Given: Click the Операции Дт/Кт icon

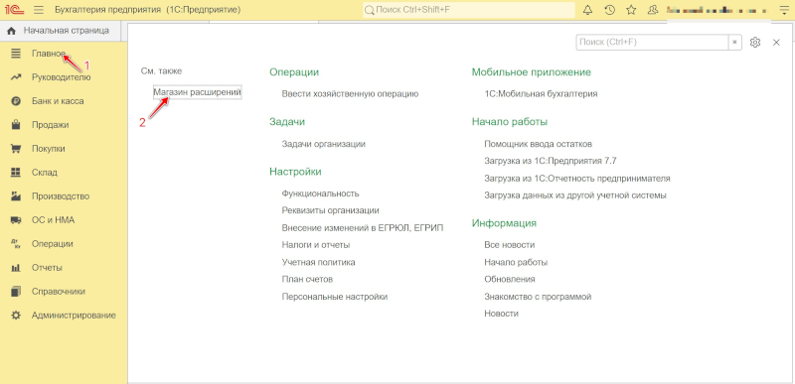Looking at the screenshot, I should coord(16,244).
